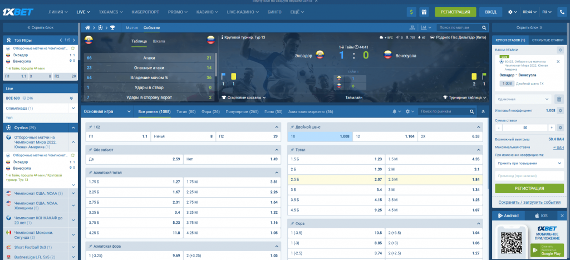Click the trophy icon in breadcrumb
Viewport: 570px width, 260px height.
(112, 27)
